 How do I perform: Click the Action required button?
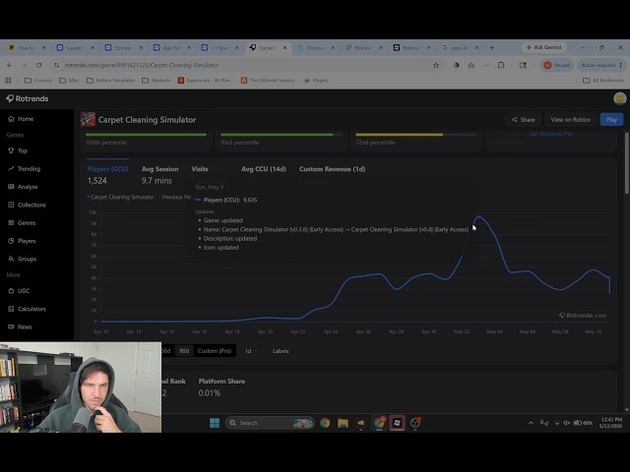600,65
